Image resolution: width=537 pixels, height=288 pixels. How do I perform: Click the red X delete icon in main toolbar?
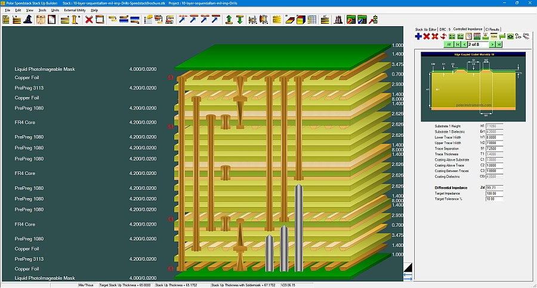(x=89, y=20)
